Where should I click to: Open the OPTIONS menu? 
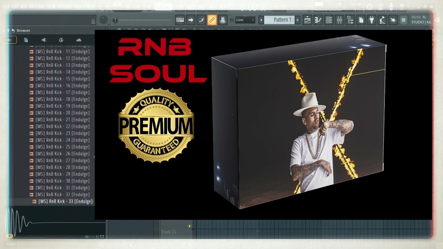65,7
